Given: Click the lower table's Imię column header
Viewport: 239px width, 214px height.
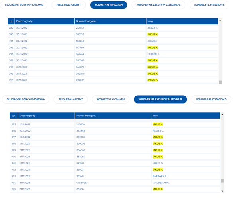Looking at the screenshot, I should (185, 116).
